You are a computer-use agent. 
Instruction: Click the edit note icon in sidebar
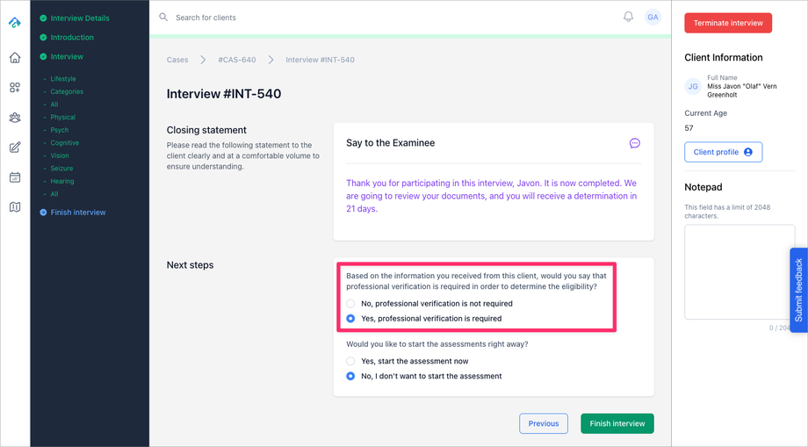tap(15, 148)
